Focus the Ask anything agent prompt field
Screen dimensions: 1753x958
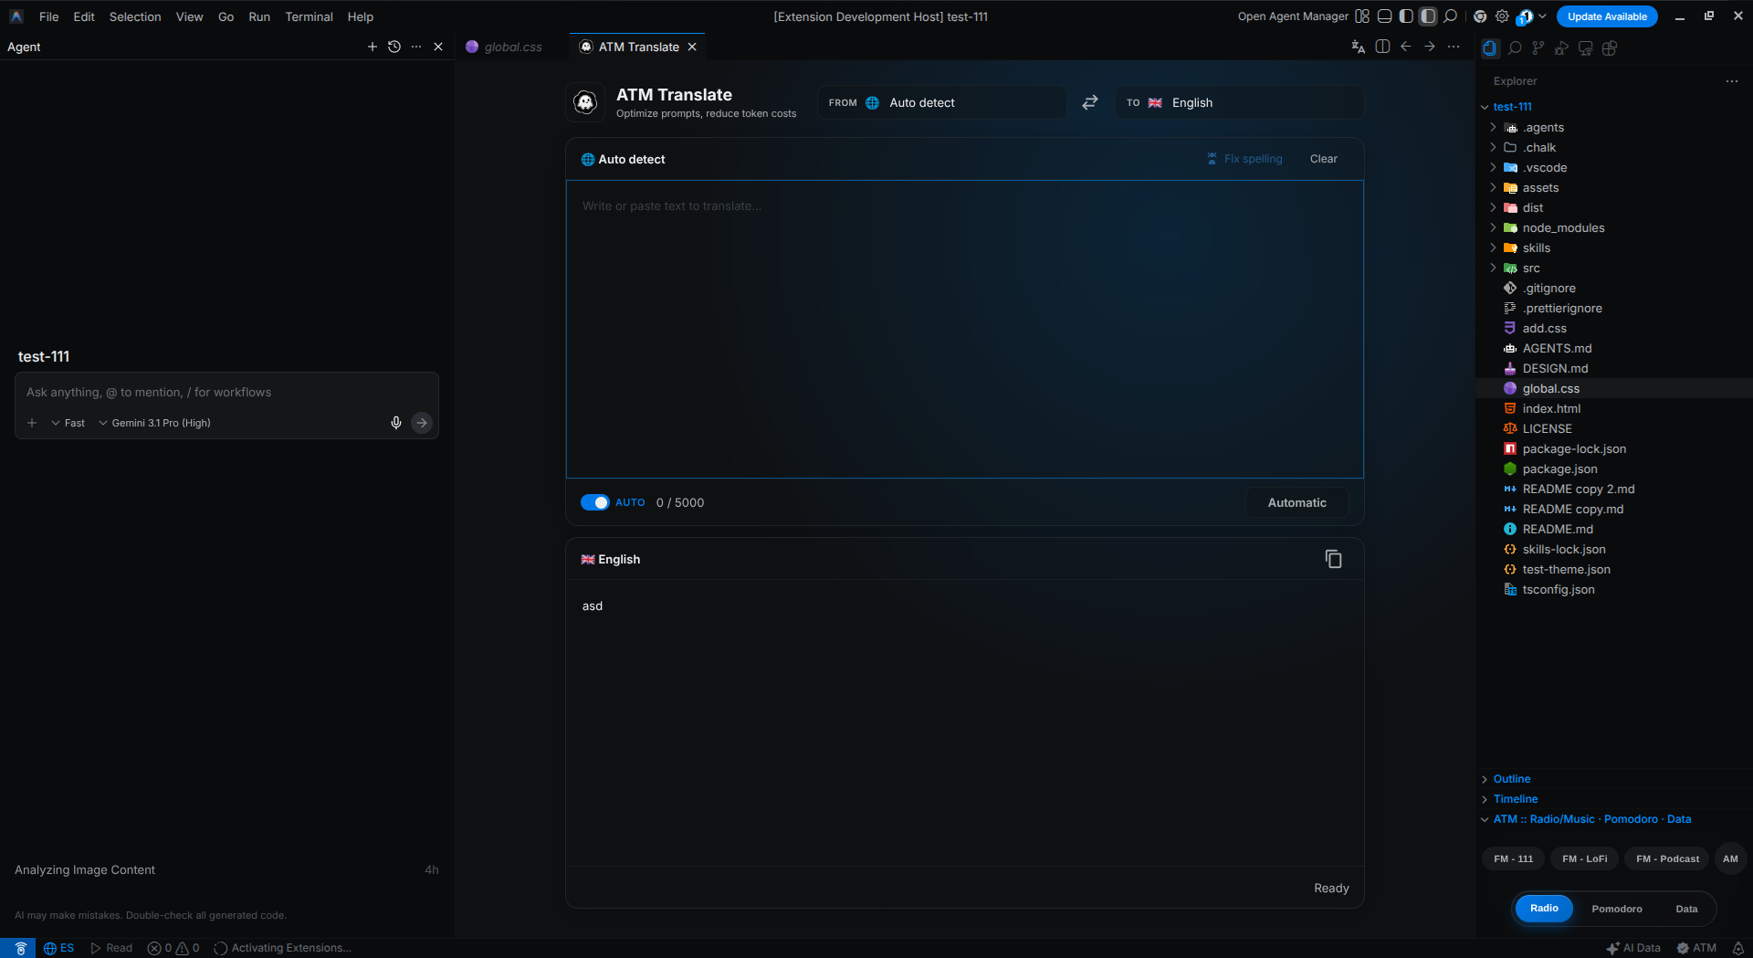(226, 392)
